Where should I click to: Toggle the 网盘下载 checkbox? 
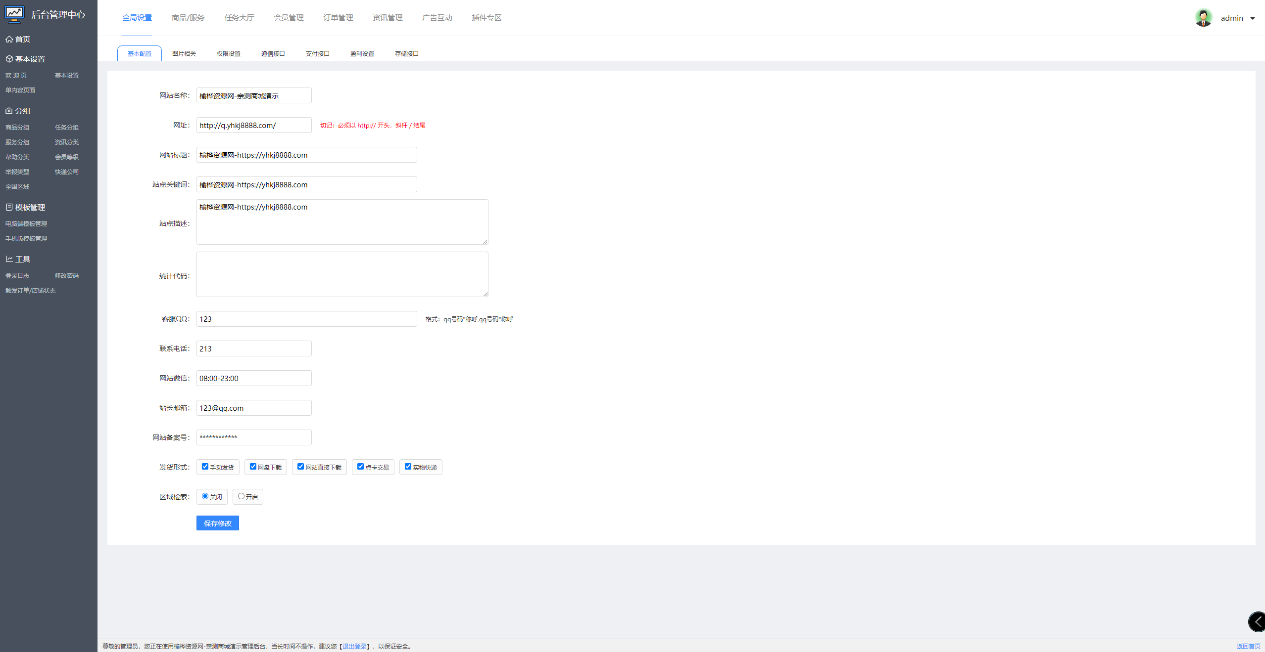[253, 467]
